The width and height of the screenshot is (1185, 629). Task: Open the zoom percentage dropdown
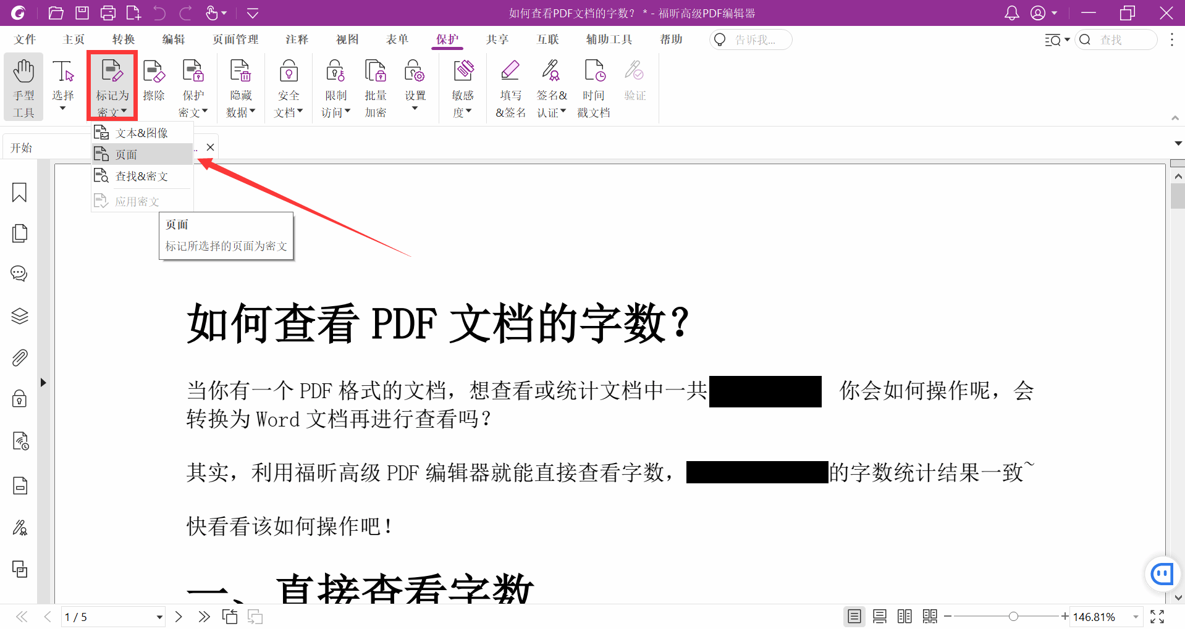point(1135,617)
